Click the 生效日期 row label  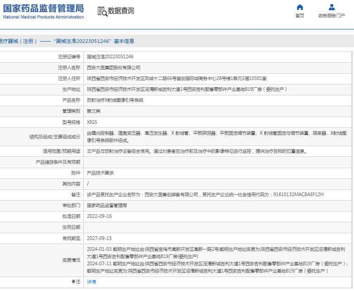tap(71, 227)
